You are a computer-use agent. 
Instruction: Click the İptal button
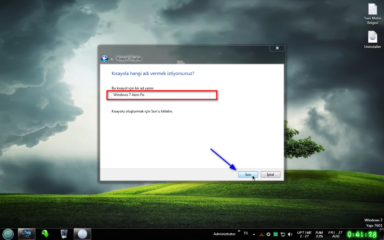(x=270, y=175)
